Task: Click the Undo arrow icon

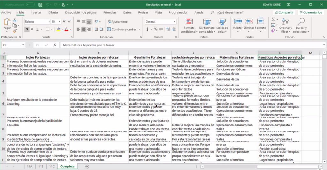Action: coord(48,4)
